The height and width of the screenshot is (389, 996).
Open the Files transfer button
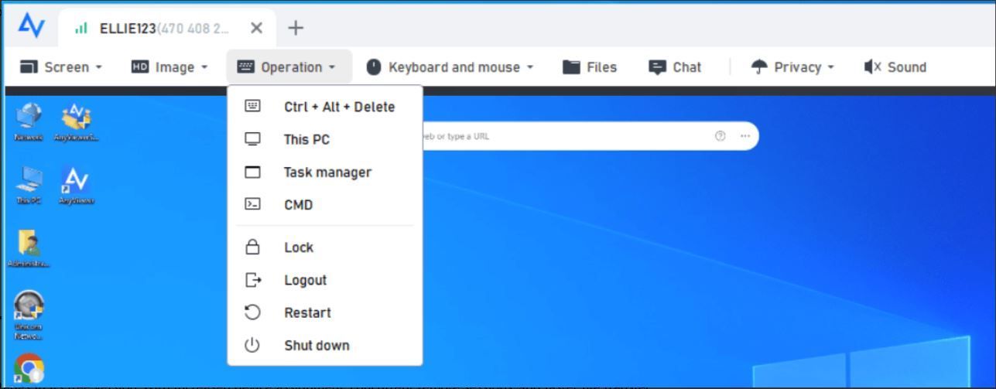[x=590, y=67]
